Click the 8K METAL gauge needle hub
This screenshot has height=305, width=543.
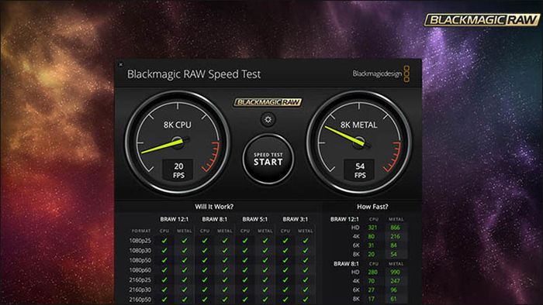(x=359, y=142)
